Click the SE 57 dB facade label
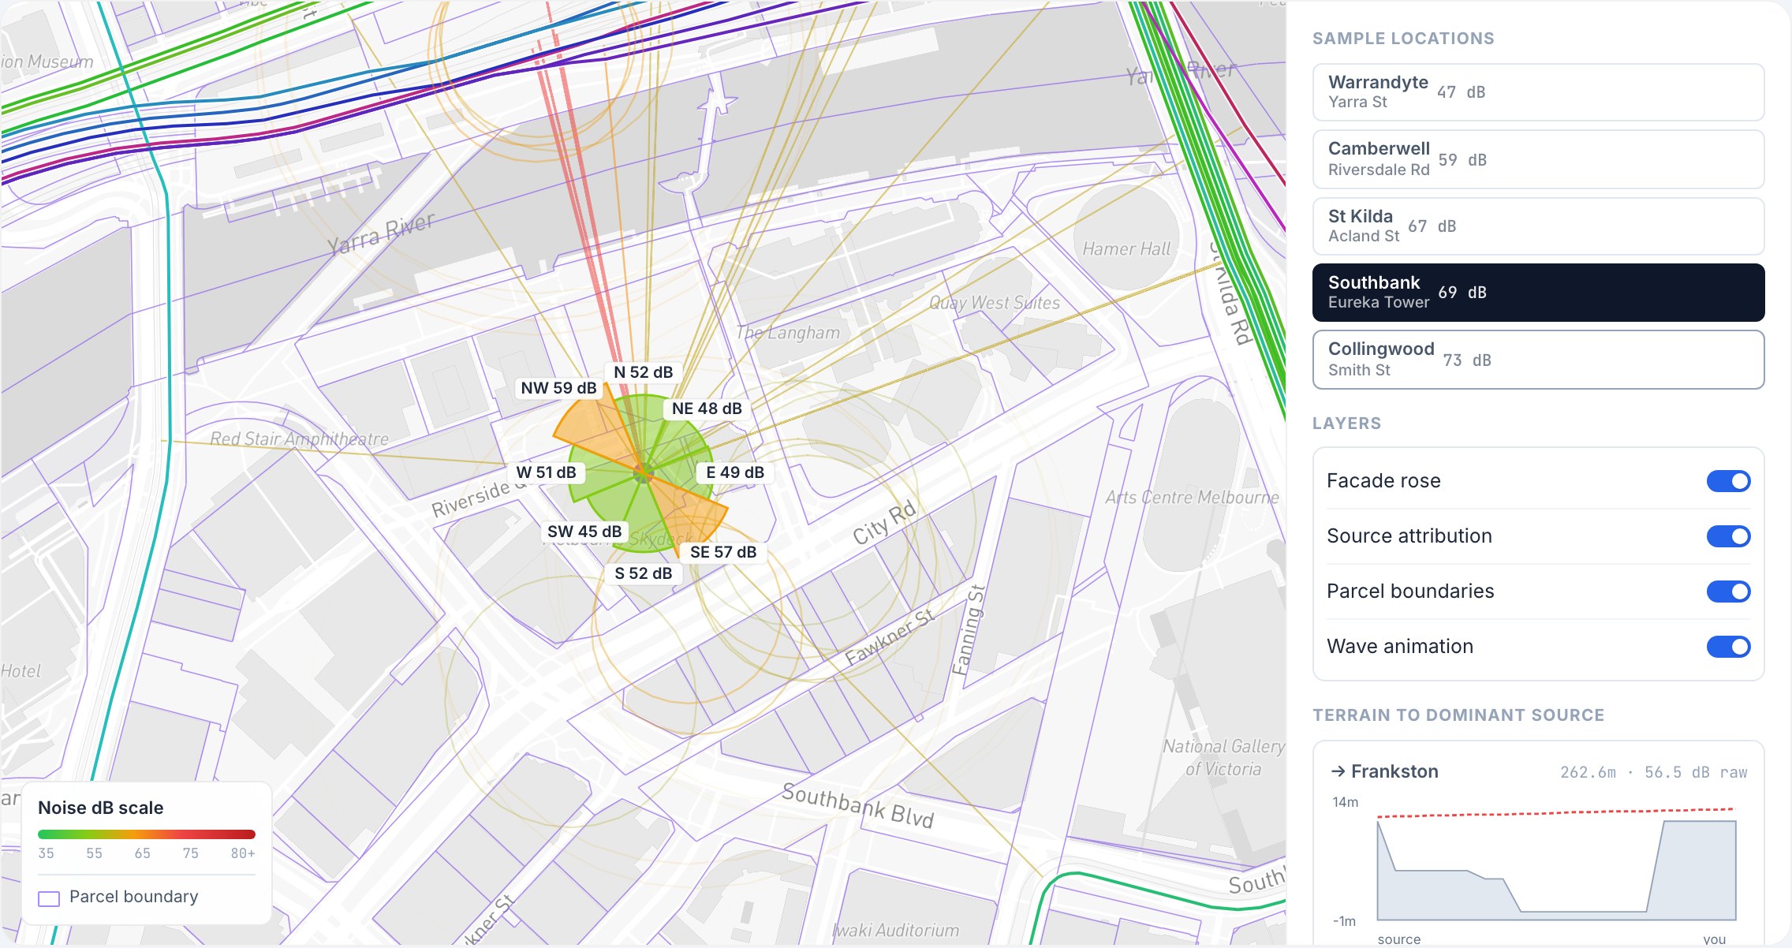 (x=723, y=552)
